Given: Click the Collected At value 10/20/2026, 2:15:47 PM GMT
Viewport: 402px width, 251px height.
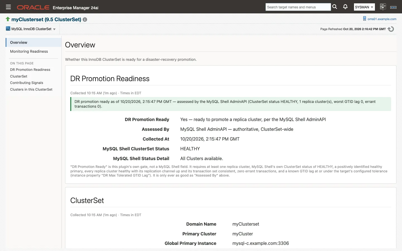Looking at the screenshot, I should (210, 139).
